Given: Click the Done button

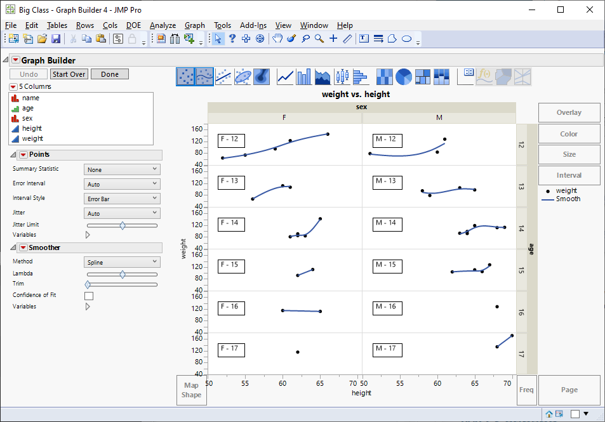Looking at the screenshot, I should [x=110, y=74].
